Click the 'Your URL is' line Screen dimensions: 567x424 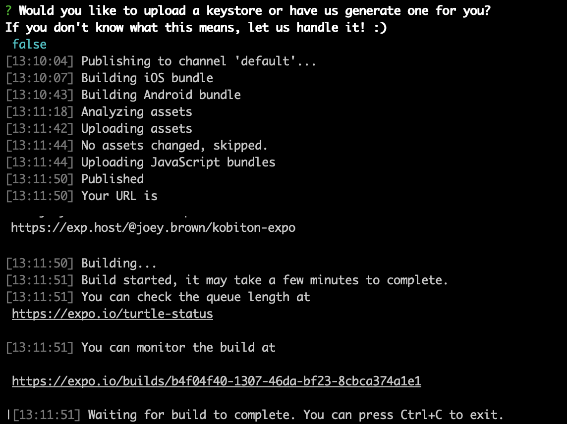coord(119,196)
